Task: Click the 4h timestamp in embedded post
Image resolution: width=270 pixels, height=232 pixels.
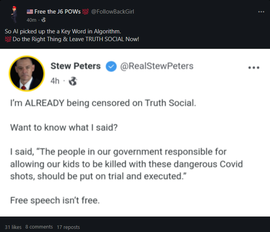Action: [x=55, y=81]
